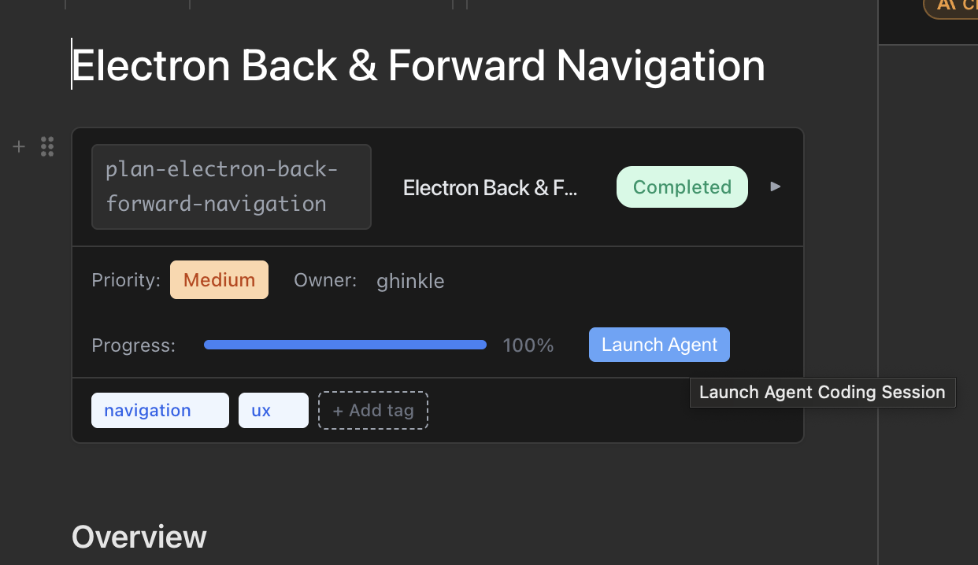Click the owner name ghinkle
978x565 pixels.
[x=410, y=281]
